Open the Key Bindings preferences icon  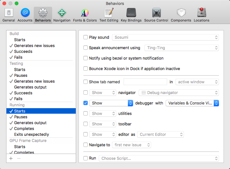(131, 13)
